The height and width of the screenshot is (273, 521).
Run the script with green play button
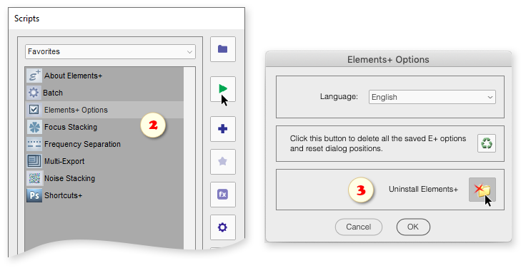[222, 89]
